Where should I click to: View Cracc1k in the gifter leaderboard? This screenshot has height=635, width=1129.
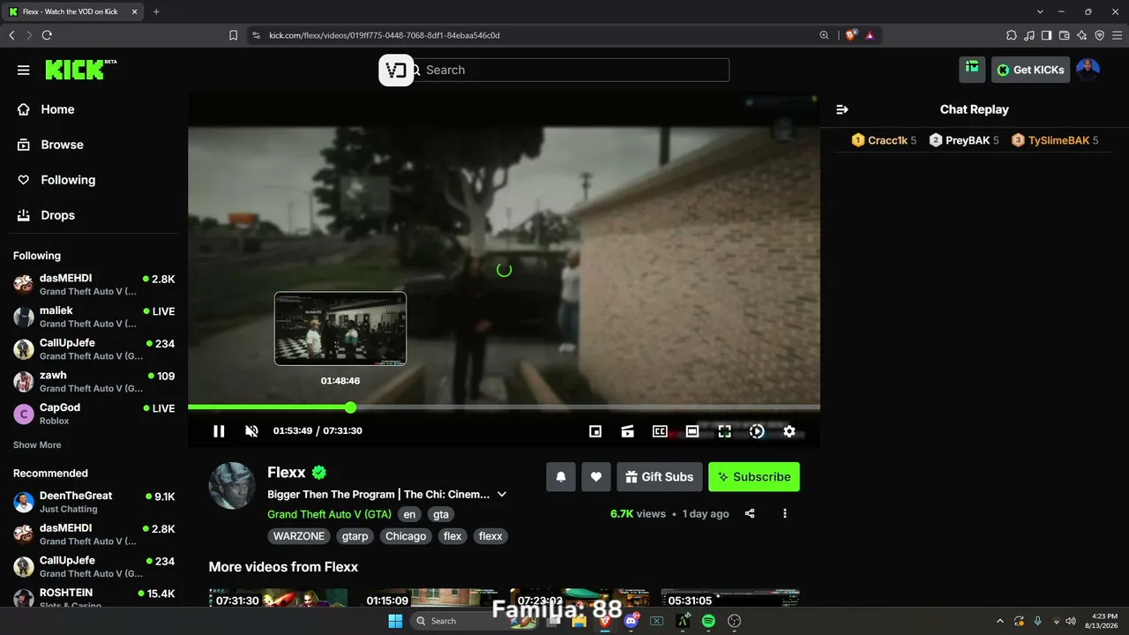(884, 140)
